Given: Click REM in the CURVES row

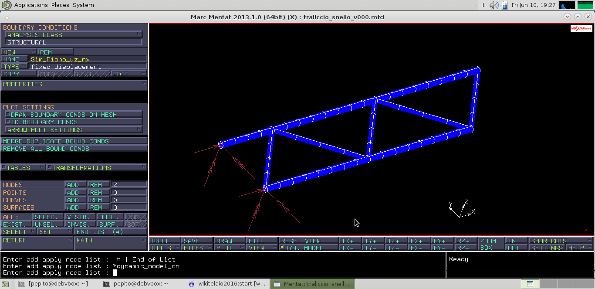Looking at the screenshot, I should [x=98, y=200].
